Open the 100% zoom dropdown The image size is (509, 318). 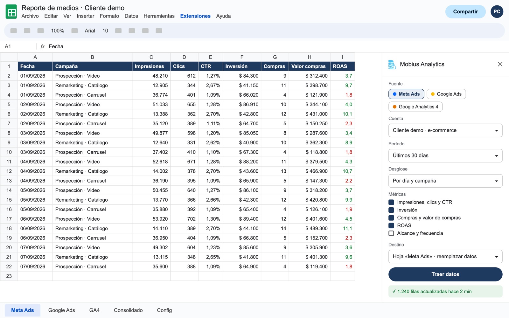click(x=58, y=31)
